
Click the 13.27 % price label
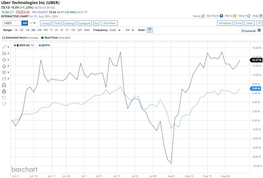tap(256, 60)
